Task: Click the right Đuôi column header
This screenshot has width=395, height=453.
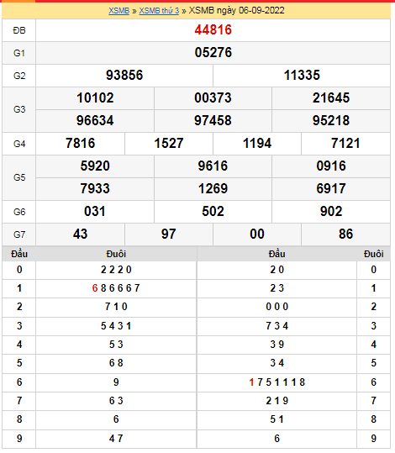Action: click(x=373, y=254)
